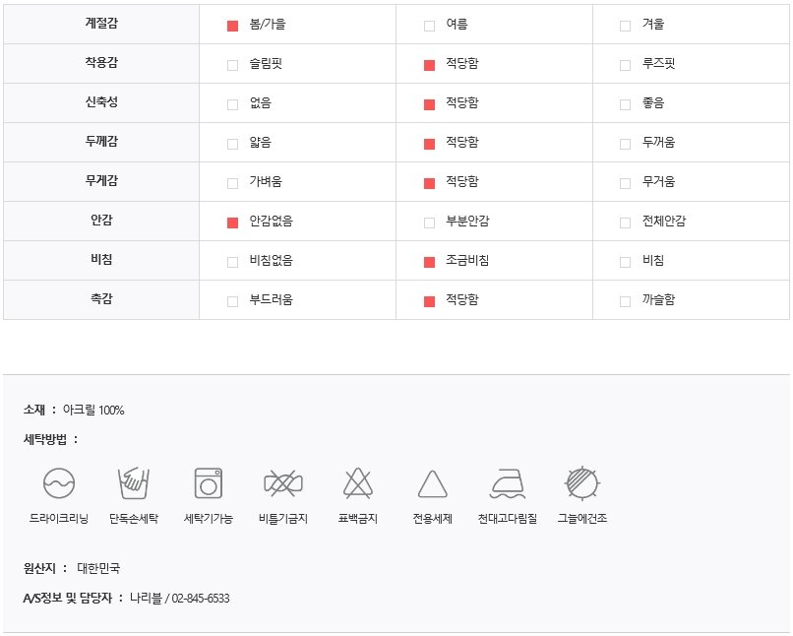Check the 루즈핏 fit checkbox
The width and height of the screenshot is (793, 636).
click(626, 65)
